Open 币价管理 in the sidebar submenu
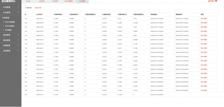The width and height of the screenshot is (224, 107). click(x=8, y=30)
